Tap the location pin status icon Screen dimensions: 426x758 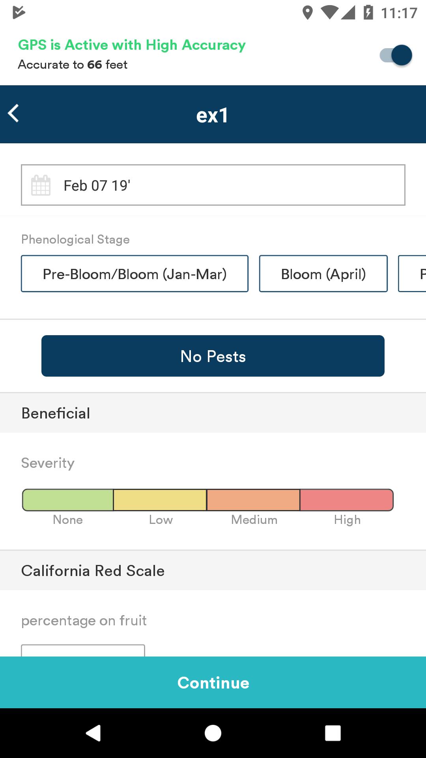308,13
